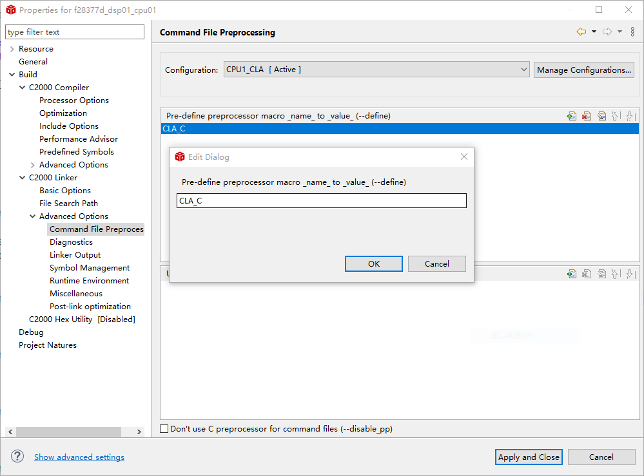
Task: Select C2000 Hex Utility [Disabled]
Action: pyautogui.click(x=82, y=319)
